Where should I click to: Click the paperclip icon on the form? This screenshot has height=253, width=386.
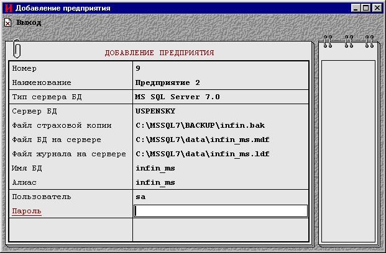tap(17, 48)
